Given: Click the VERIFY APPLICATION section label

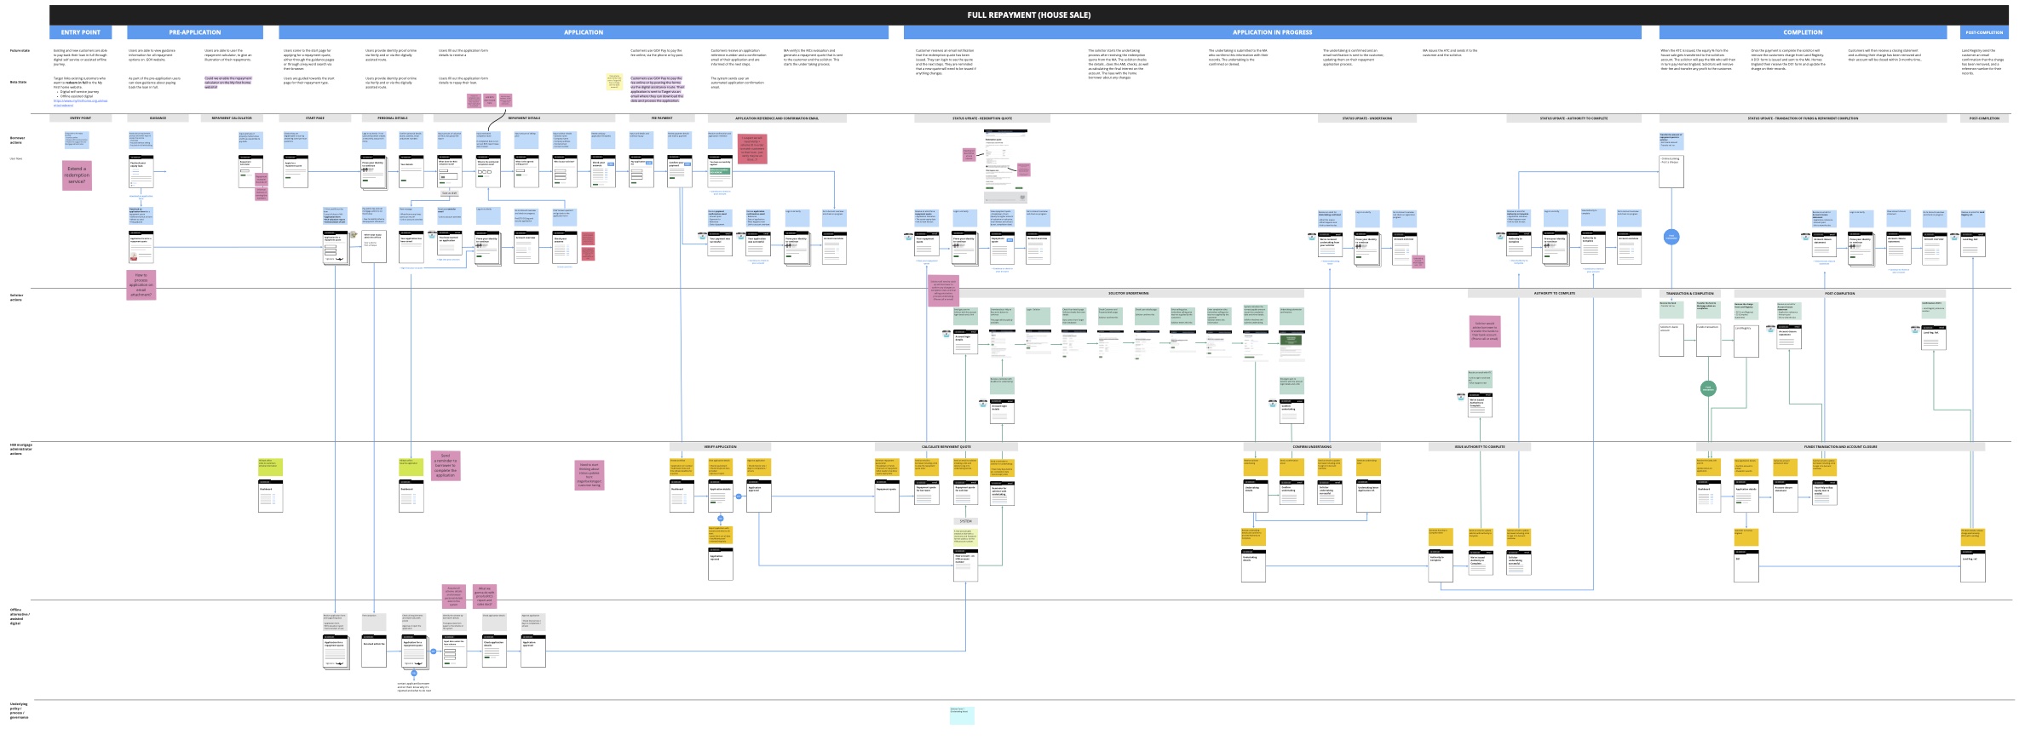Looking at the screenshot, I should pyautogui.click(x=720, y=446).
